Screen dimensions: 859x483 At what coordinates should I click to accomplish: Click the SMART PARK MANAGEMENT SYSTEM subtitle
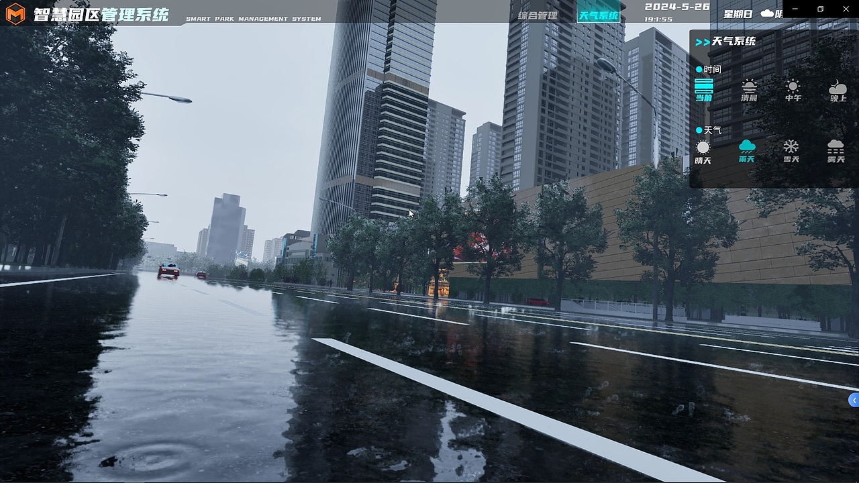coord(253,19)
